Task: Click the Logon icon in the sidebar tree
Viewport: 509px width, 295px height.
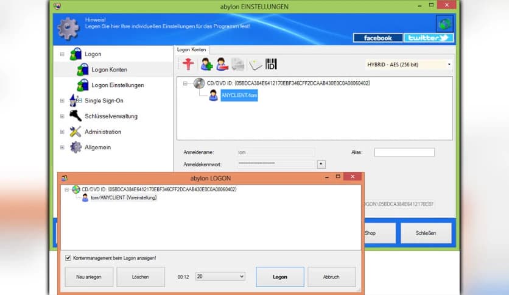Action: click(x=76, y=54)
